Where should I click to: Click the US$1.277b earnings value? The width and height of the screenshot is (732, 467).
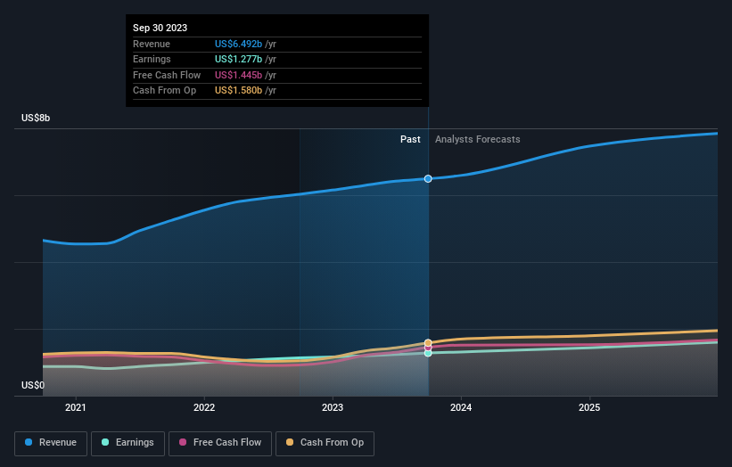tap(238, 59)
